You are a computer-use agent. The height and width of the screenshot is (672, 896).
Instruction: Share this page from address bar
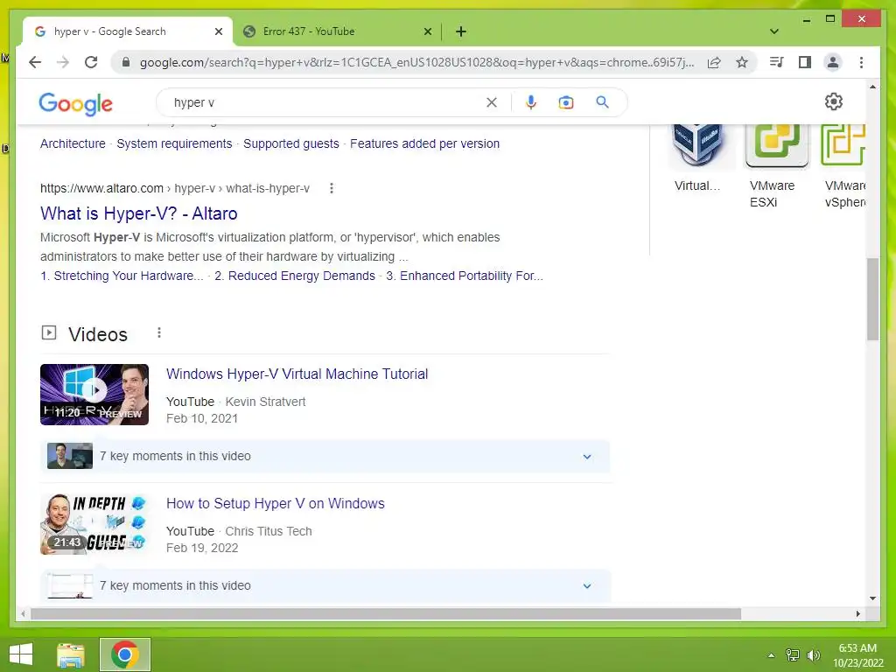tap(714, 62)
